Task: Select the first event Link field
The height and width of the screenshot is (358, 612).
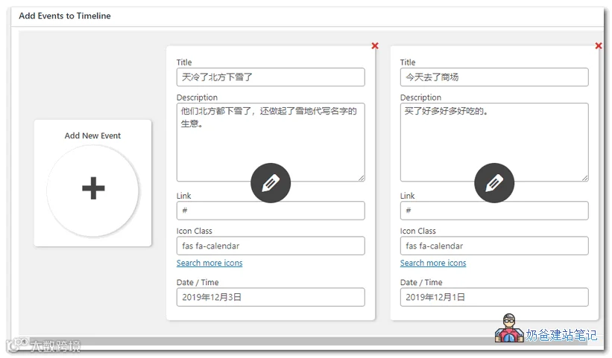Action: (x=271, y=211)
